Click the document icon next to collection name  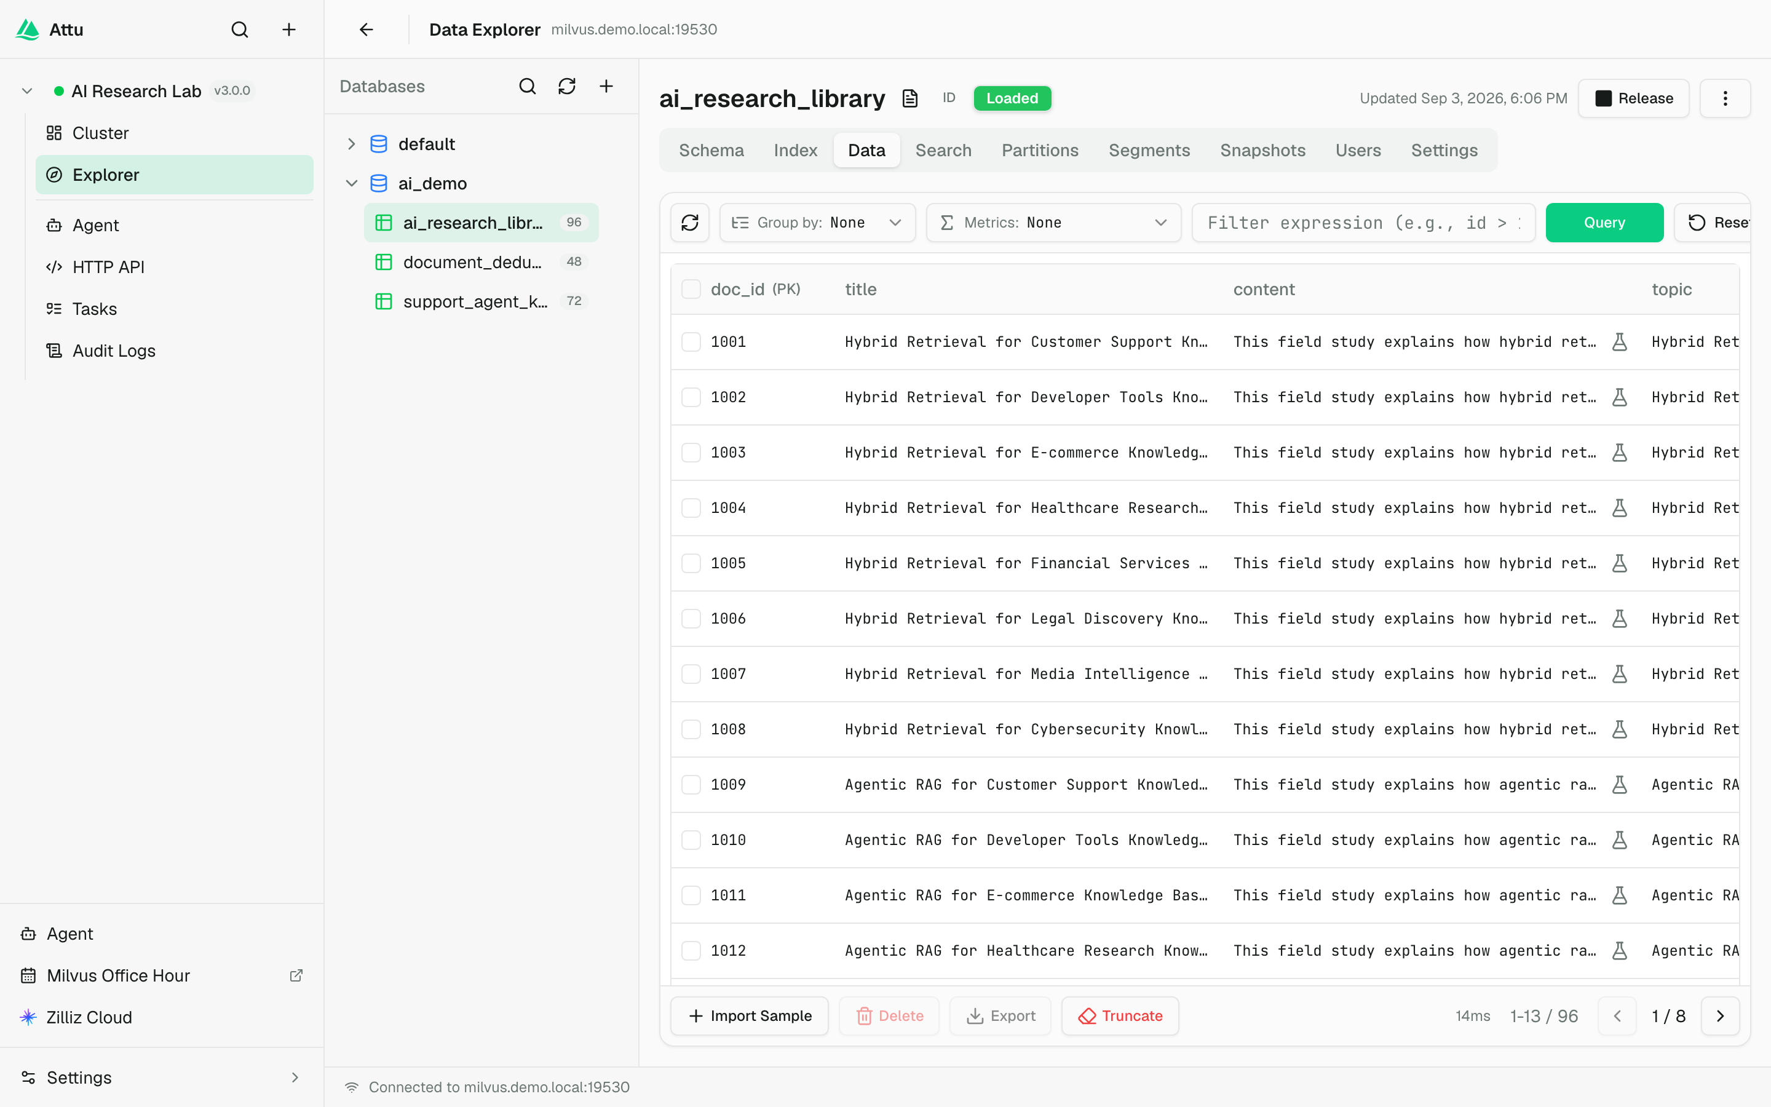(x=909, y=98)
